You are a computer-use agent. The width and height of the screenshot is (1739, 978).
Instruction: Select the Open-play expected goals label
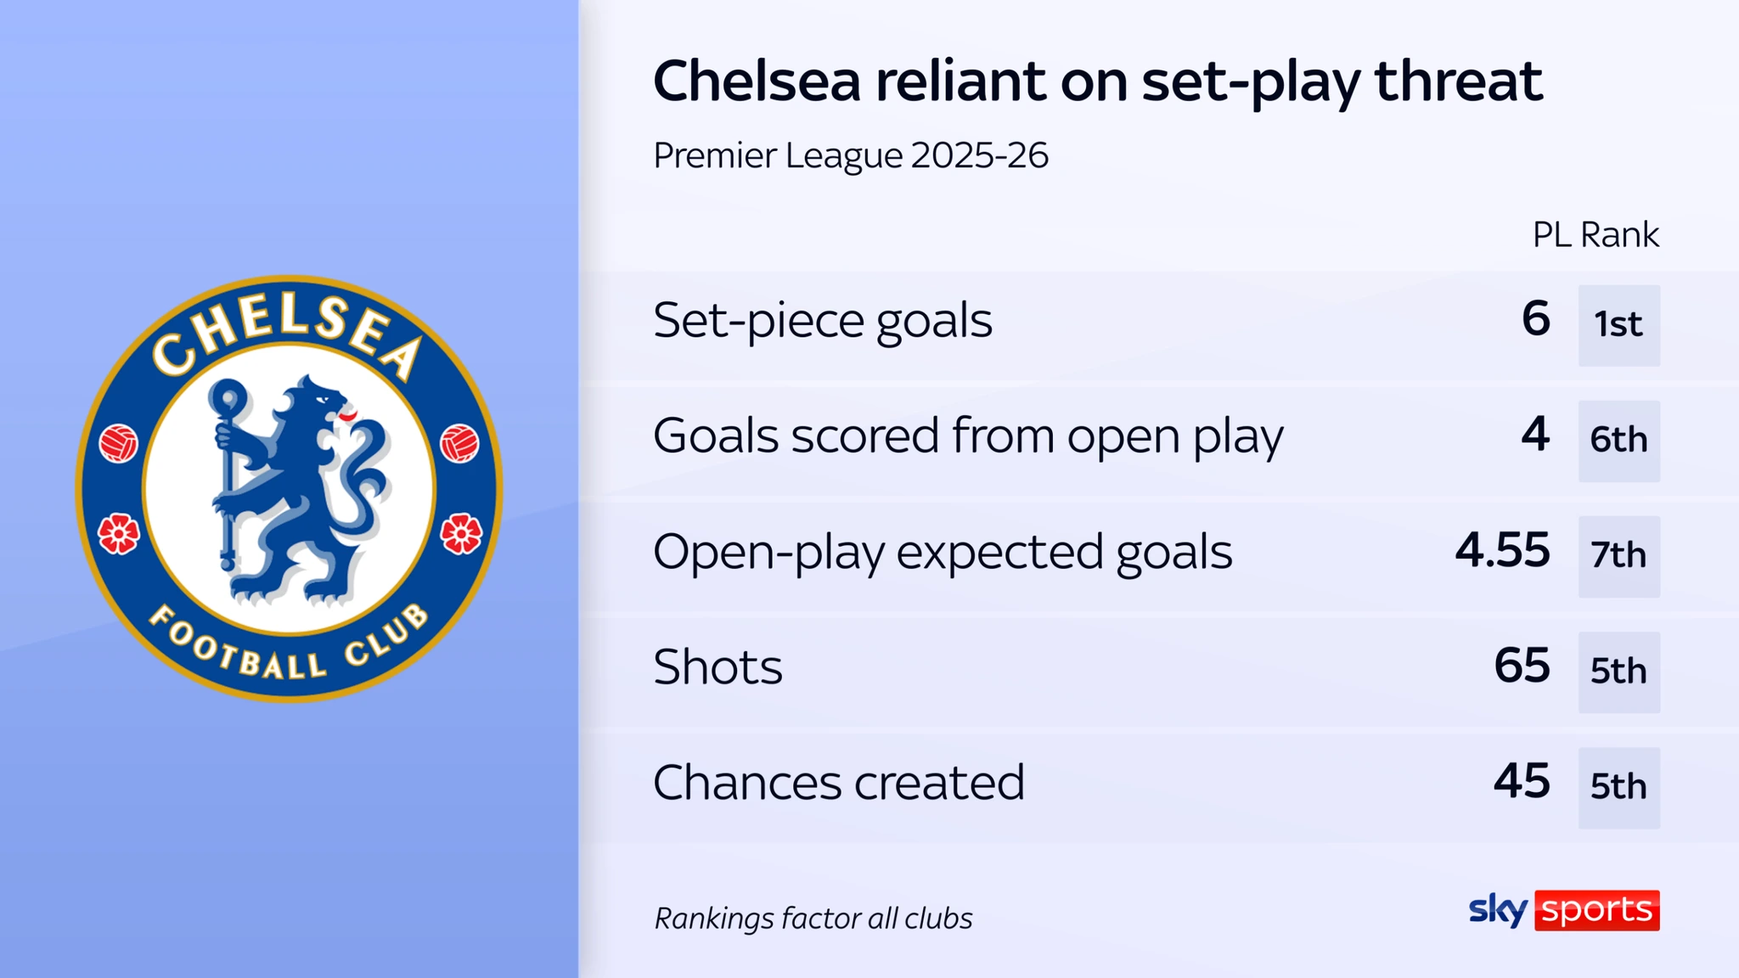[942, 552]
